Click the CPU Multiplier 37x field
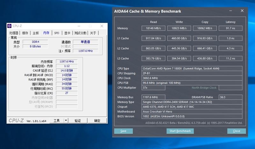 click(153, 88)
